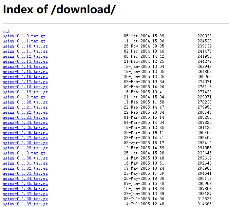The height and width of the screenshot is (207, 229).
Task: Select nginx-0.1.12.tar.gz link
Action: [x=25, y=56]
